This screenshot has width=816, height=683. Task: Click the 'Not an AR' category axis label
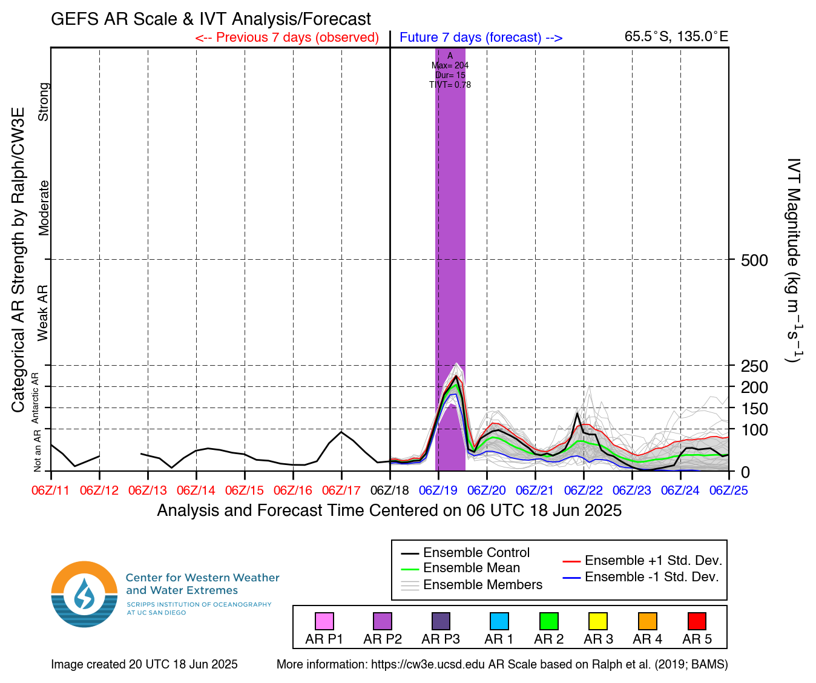[x=38, y=450]
